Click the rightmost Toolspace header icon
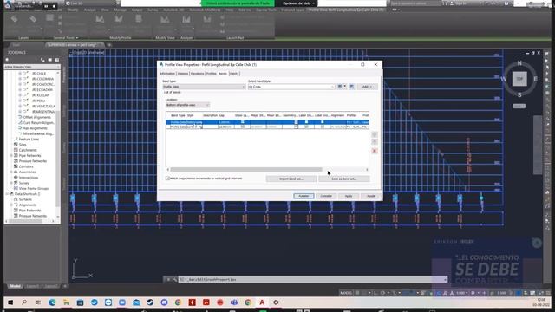Image resolution: width=555 pixels, height=312 pixels. point(56,60)
